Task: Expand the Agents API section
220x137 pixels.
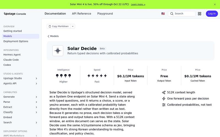Action: click(21, 84)
